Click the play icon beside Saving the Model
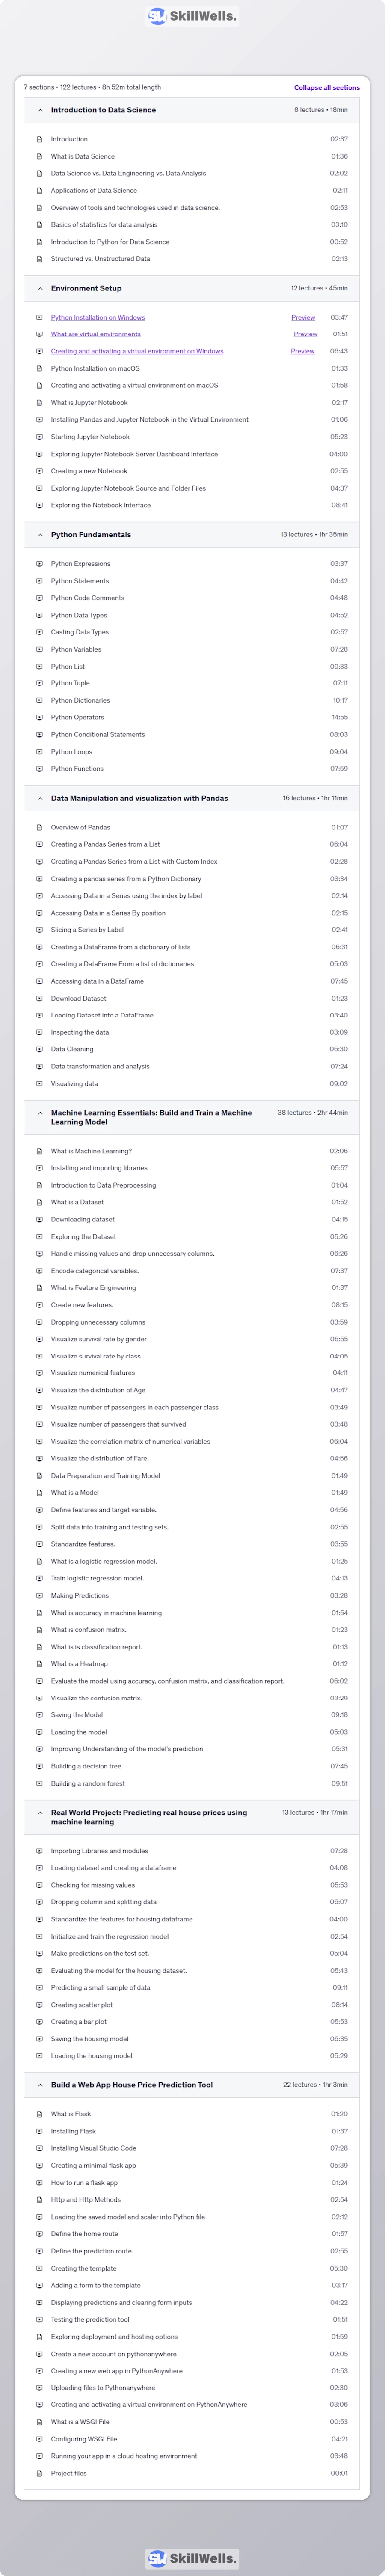The width and height of the screenshot is (385, 2576). pos(40,1715)
